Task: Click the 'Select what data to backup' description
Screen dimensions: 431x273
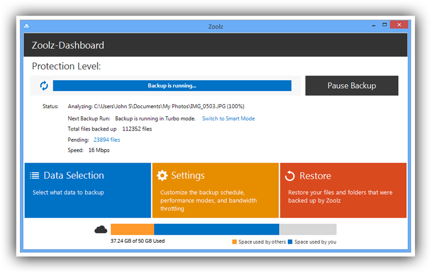Action: 68,192
